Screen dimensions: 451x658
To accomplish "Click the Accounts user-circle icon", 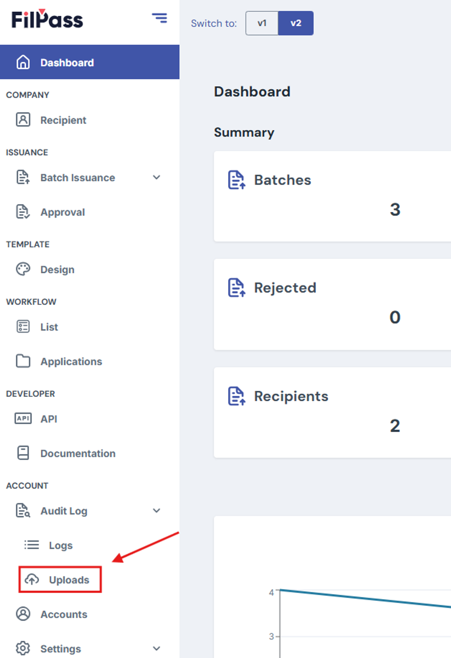I will 23,614.
